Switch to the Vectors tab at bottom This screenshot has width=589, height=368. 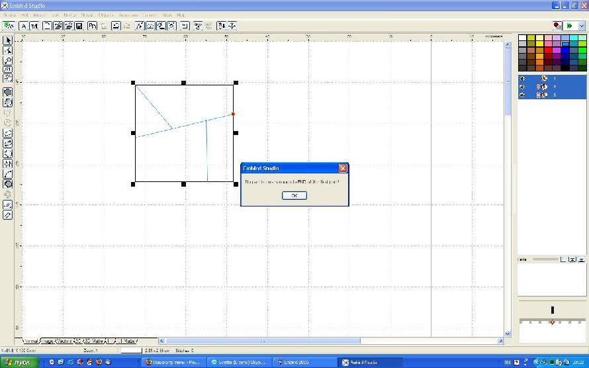(65, 342)
